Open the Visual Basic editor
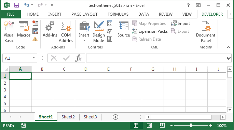 [x=9, y=32]
